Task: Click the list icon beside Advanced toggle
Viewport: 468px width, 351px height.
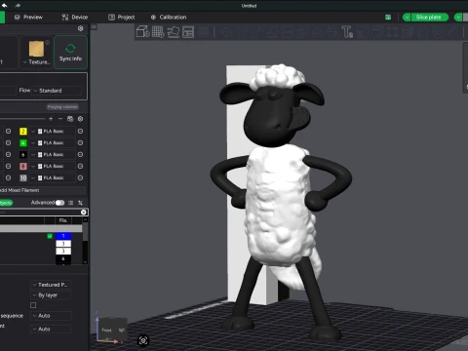Action: pos(70,203)
